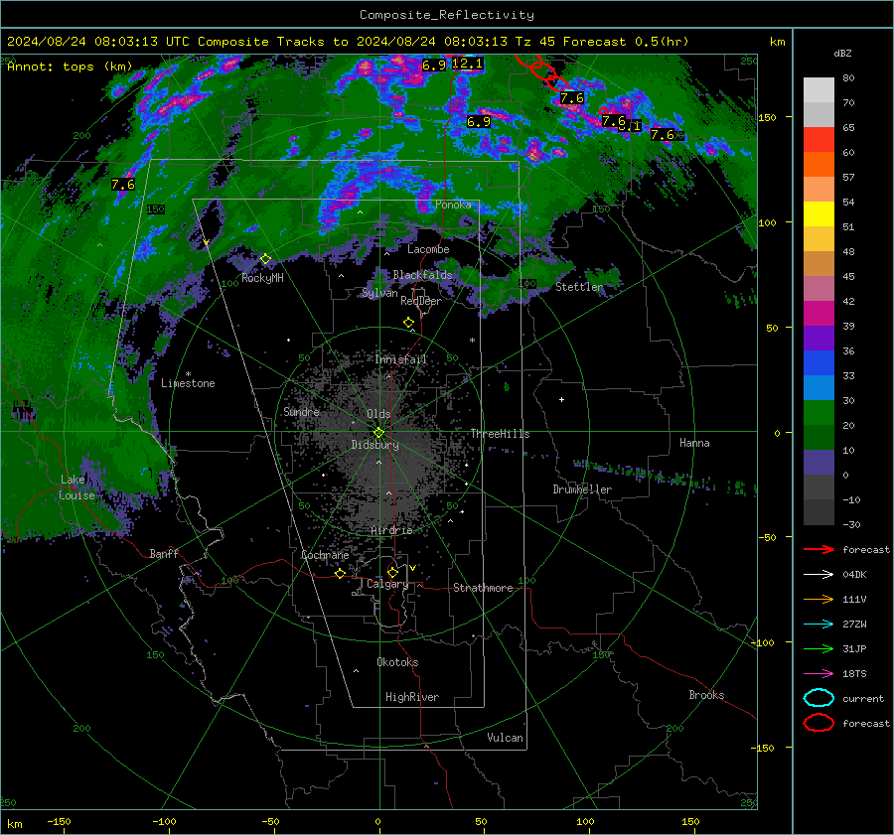Click the dBZ heading above the color scale

(x=842, y=53)
